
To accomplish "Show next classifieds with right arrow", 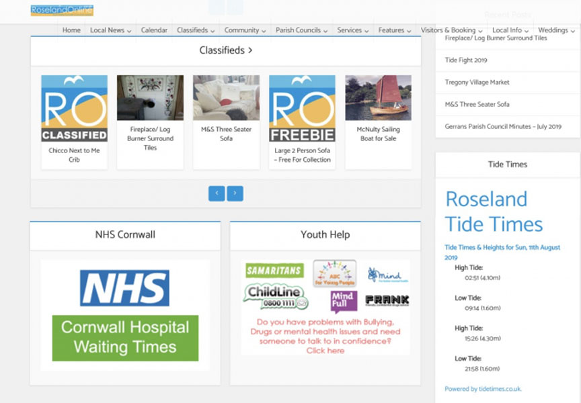I will pos(235,193).
